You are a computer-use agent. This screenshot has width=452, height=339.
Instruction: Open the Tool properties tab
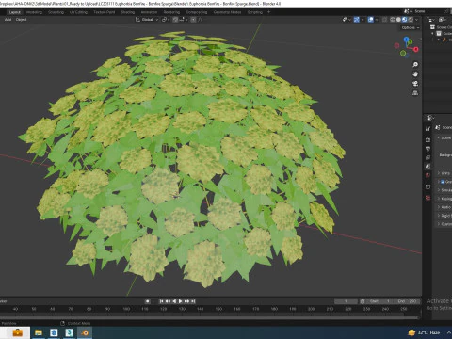(428, 129)
